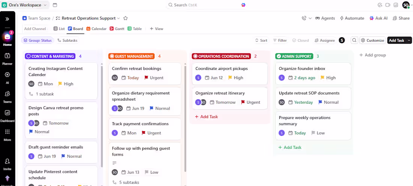Open Ask AI in the header
Image resolution: width=413 pixels, height=186 pixels.
378,18
